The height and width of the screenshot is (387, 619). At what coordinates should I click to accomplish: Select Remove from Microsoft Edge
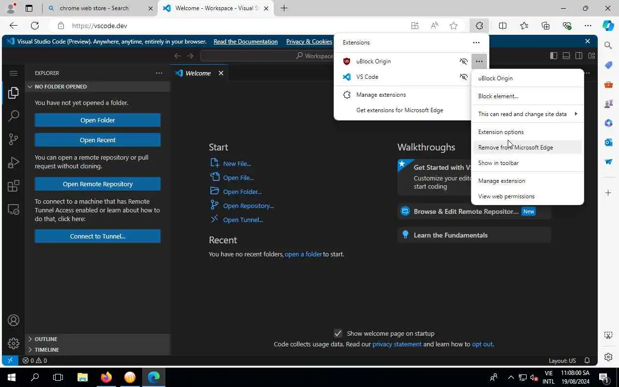pos(528,148)
